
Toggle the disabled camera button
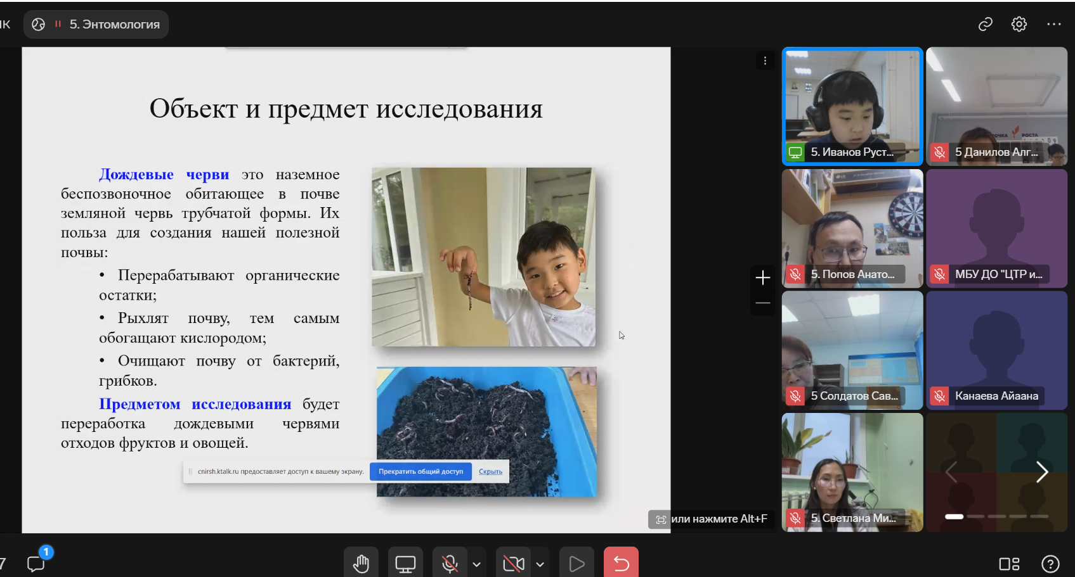[x=513, y=563]
